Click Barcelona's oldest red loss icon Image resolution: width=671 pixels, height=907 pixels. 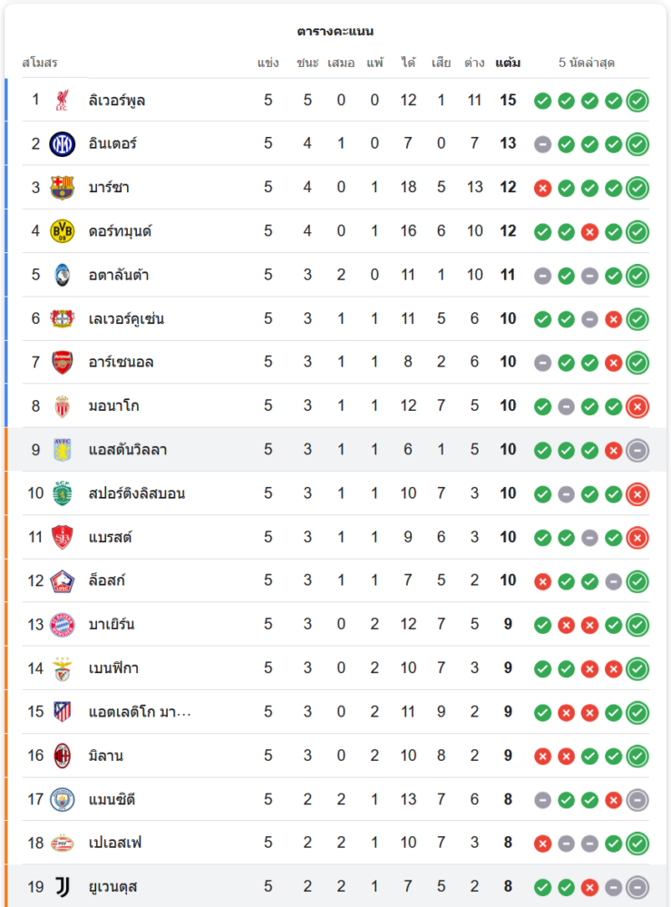tap(542, 188)
